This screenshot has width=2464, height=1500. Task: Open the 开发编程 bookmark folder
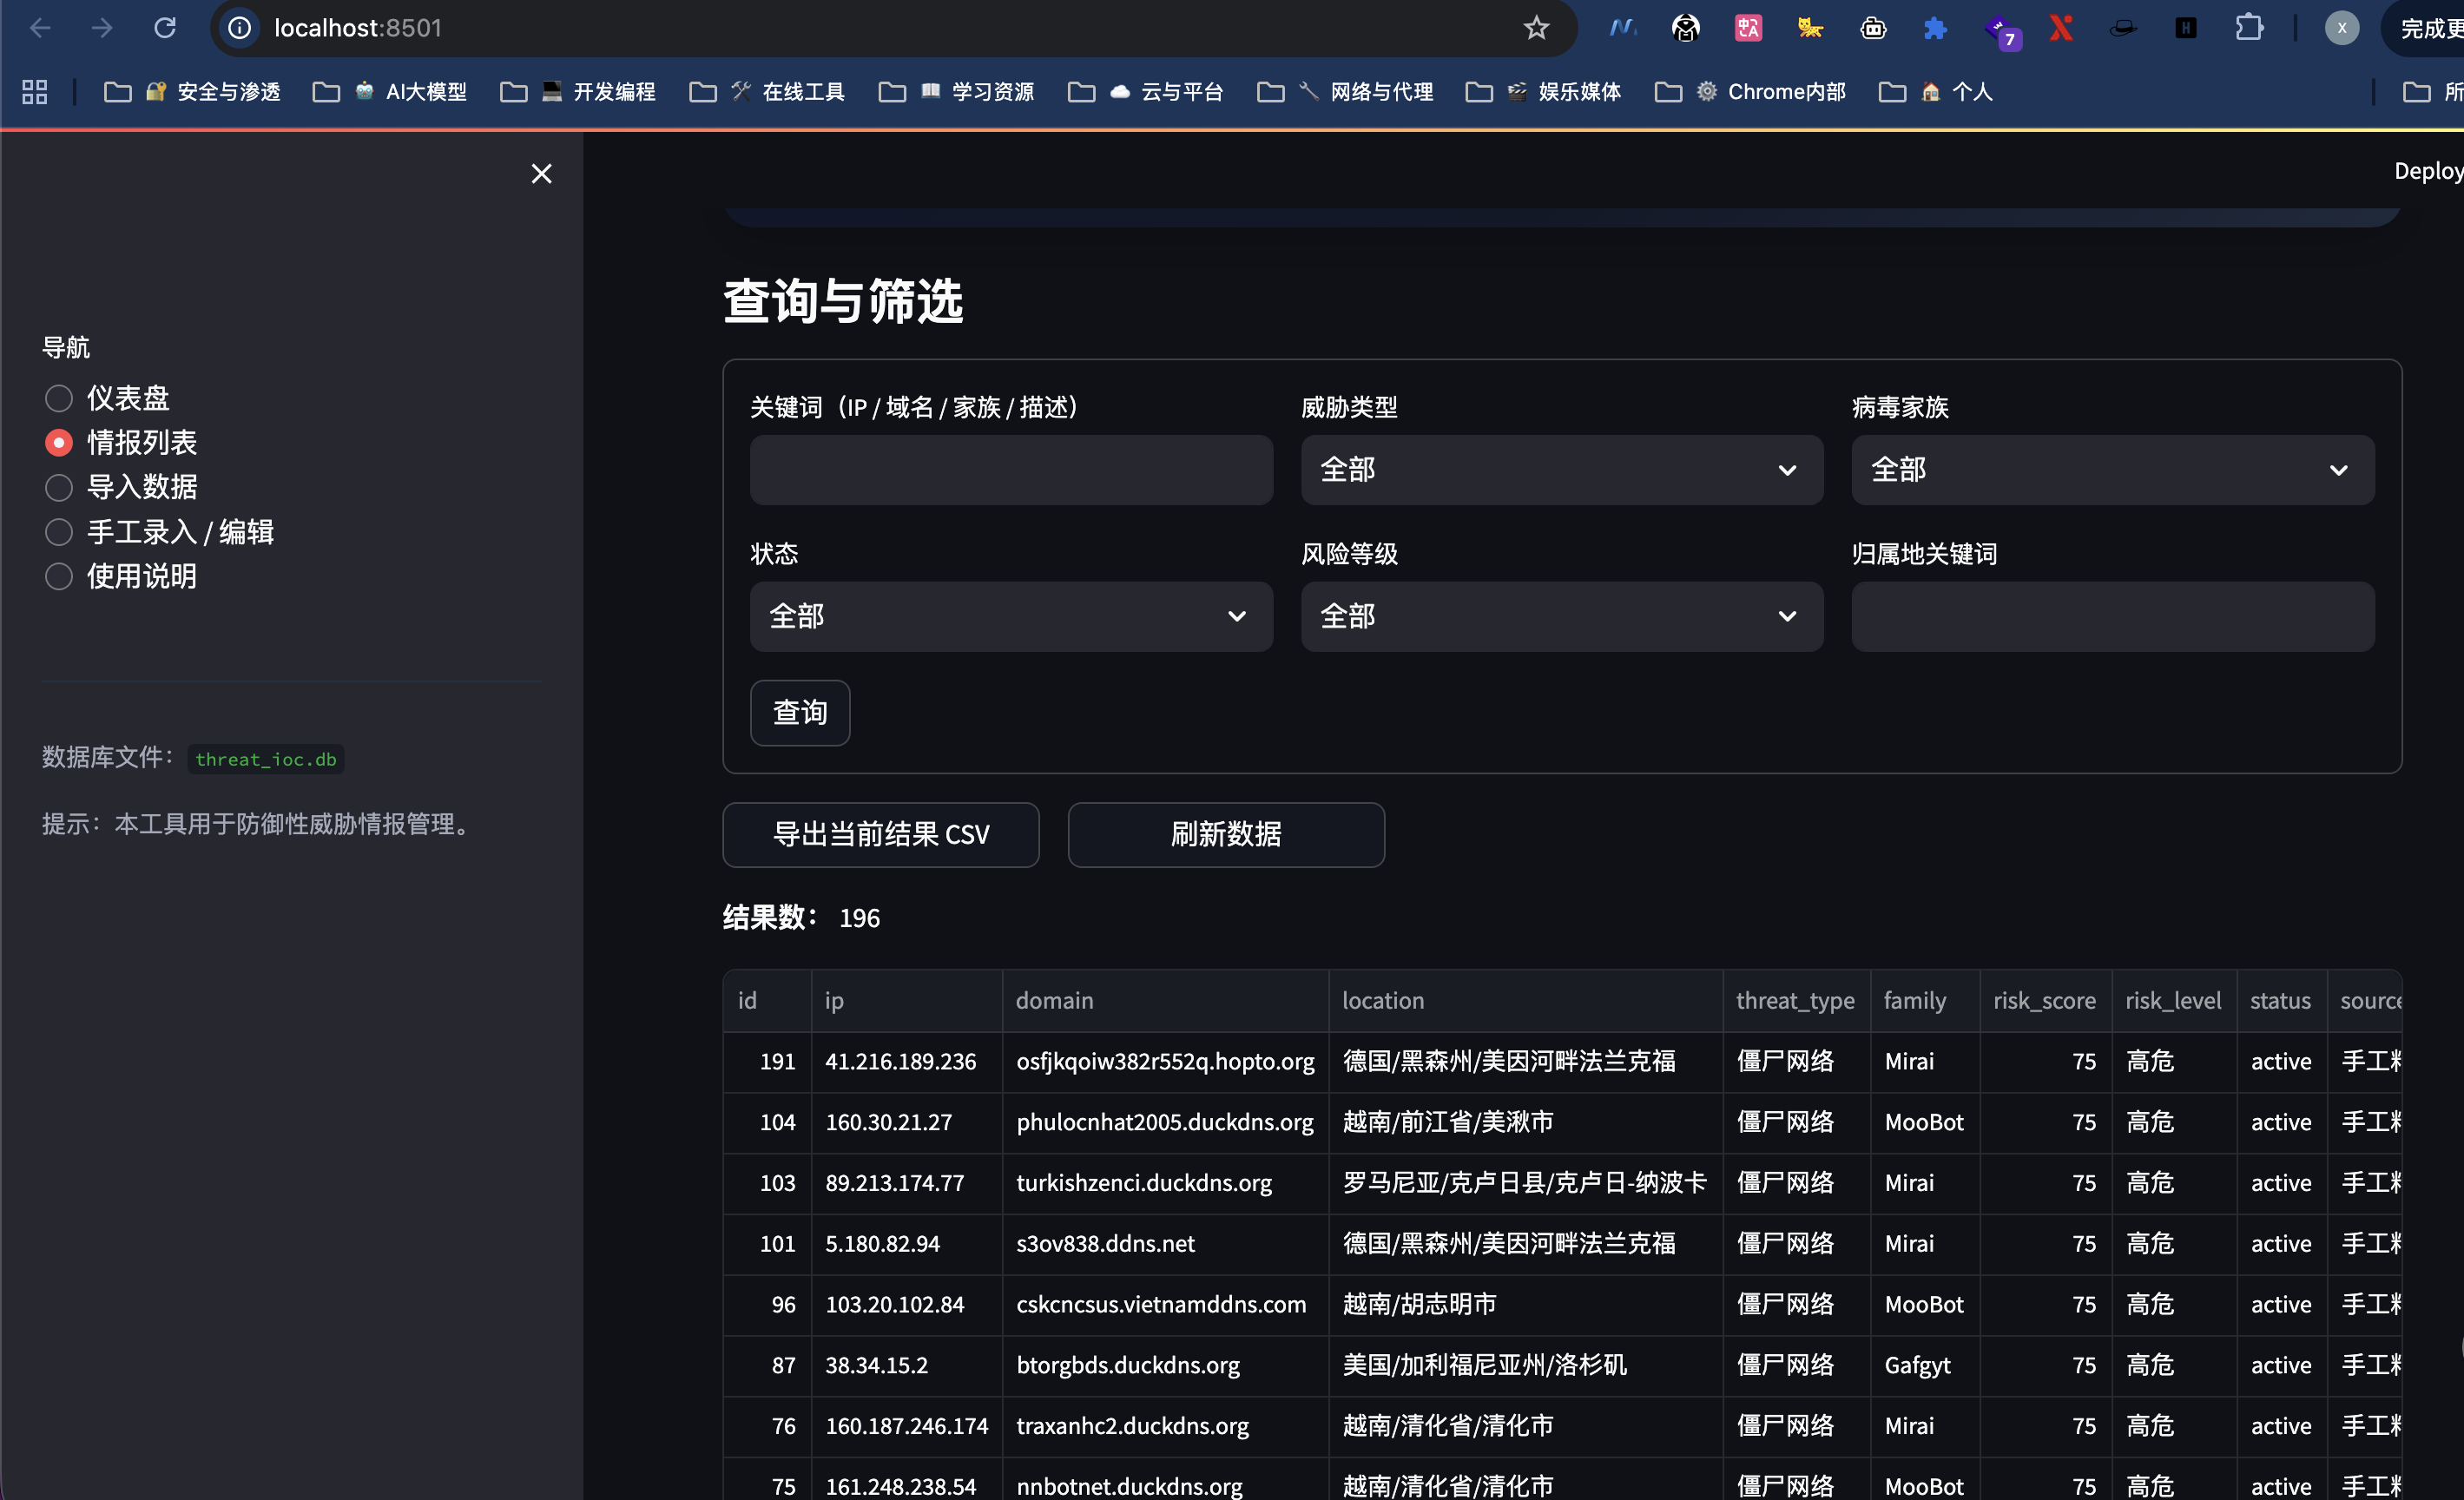[578, 92]
